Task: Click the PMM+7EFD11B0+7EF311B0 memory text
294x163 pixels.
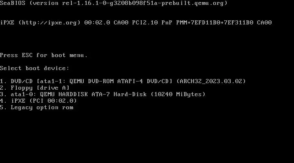Action: click(215, 23)
